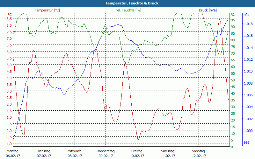Viewport: 255px width, 159px height.
Task: Click the '1.008' pressure axis value
Action: click(248, 83)
